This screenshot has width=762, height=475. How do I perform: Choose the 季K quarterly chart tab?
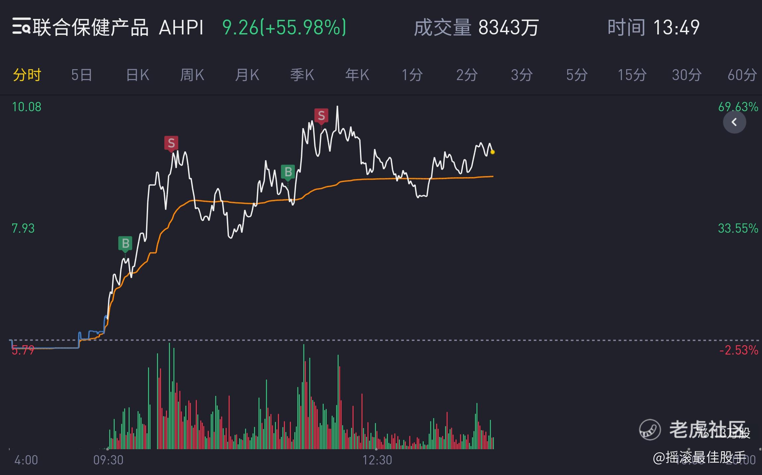(302, 75)
